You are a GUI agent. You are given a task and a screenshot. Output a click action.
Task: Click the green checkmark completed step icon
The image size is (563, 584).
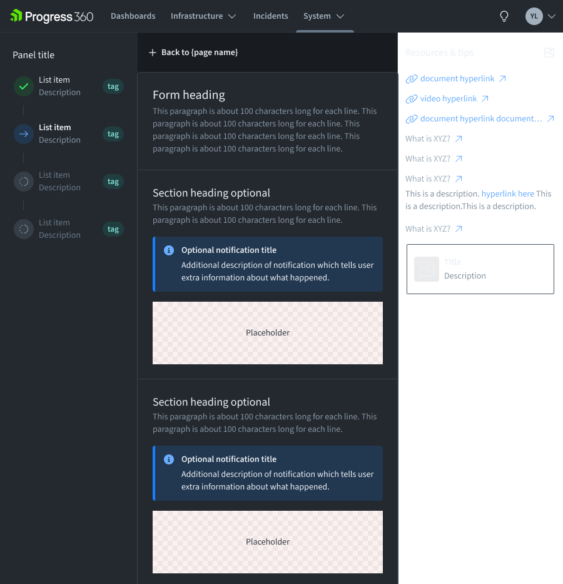coord(24,86)
